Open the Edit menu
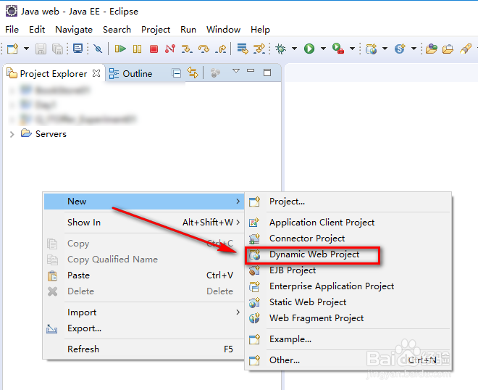 point(37,30)
